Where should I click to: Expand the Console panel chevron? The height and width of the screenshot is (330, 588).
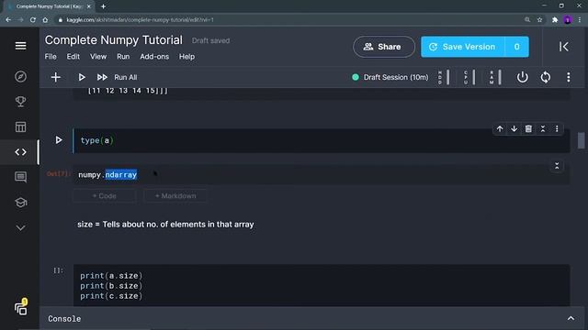[571, 318]
